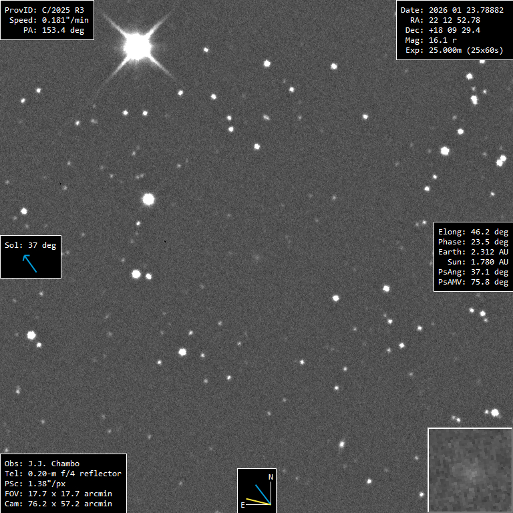Screen dimensions: 513x513
Task: Click the N label on the compass
Action: [271, 477]
